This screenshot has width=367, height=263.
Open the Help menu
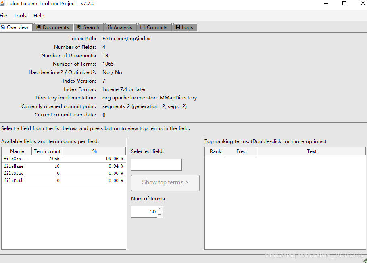tap(39, 16)
